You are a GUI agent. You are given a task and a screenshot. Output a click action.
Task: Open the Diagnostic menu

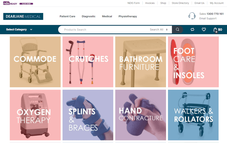(89, 16)
